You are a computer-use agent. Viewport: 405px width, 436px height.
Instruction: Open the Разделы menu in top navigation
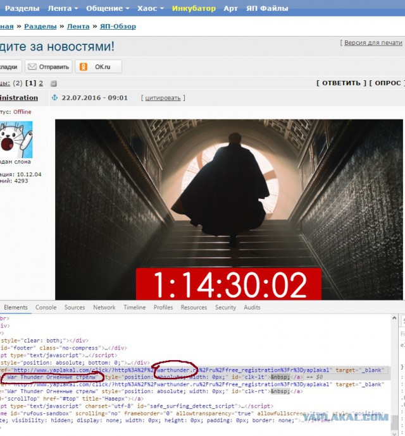tap(22, 8)
